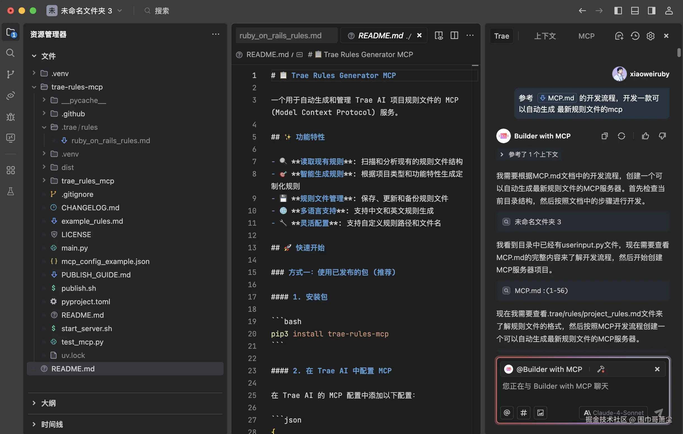Remove @Builder with MCP agent from input
The height and width of the screenshot is (434, 683).
click(x=657, y=369)
